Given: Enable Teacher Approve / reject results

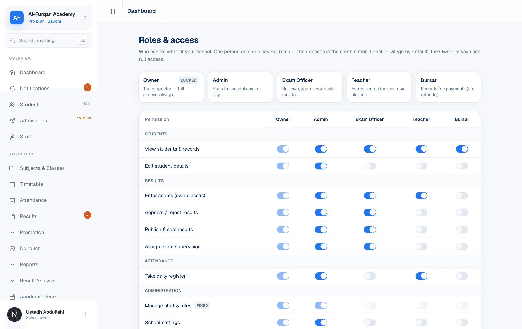Looking at the screenshot, I should click(421, 212).
